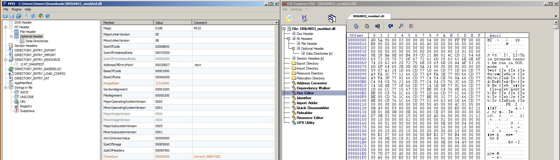
Task: Click the undo arrow icon in hex editor
Action: [x=391, y=26]
